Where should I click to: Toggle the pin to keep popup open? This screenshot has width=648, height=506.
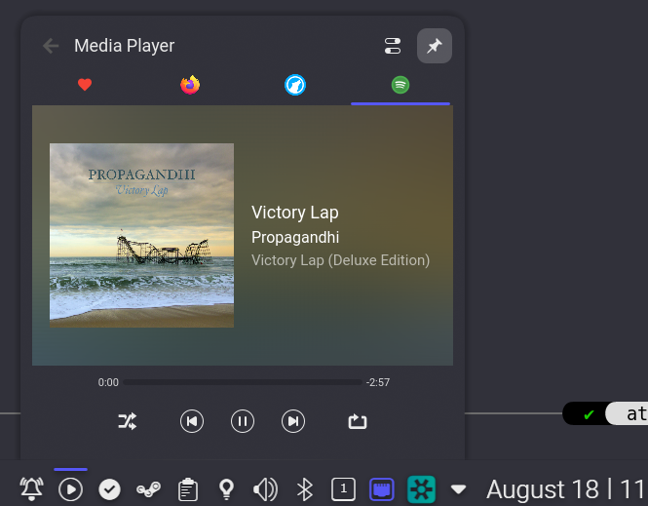coord(435,46)
